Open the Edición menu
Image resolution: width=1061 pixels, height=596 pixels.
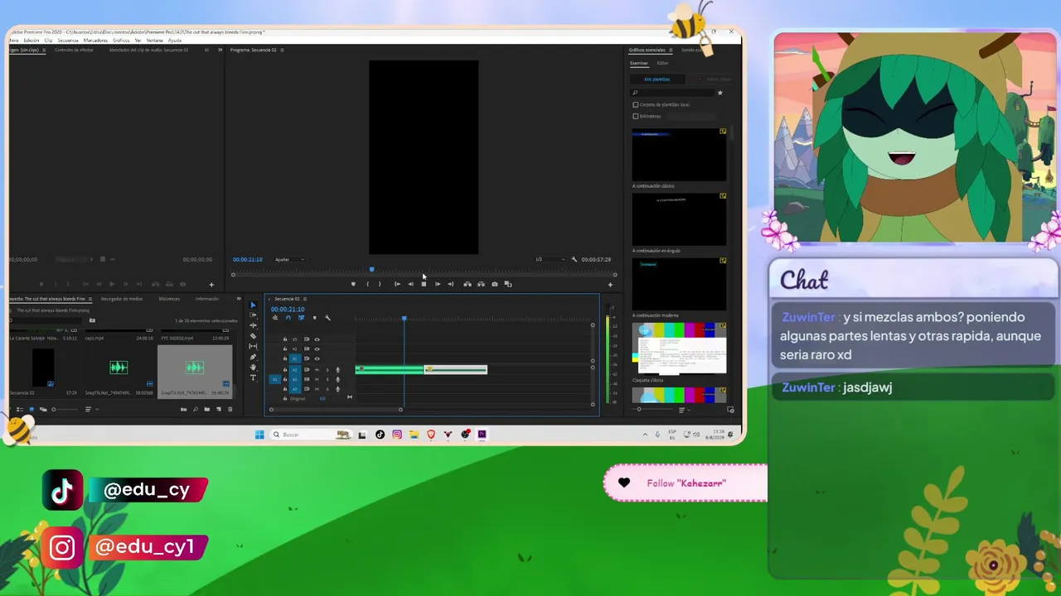(31, 41)
